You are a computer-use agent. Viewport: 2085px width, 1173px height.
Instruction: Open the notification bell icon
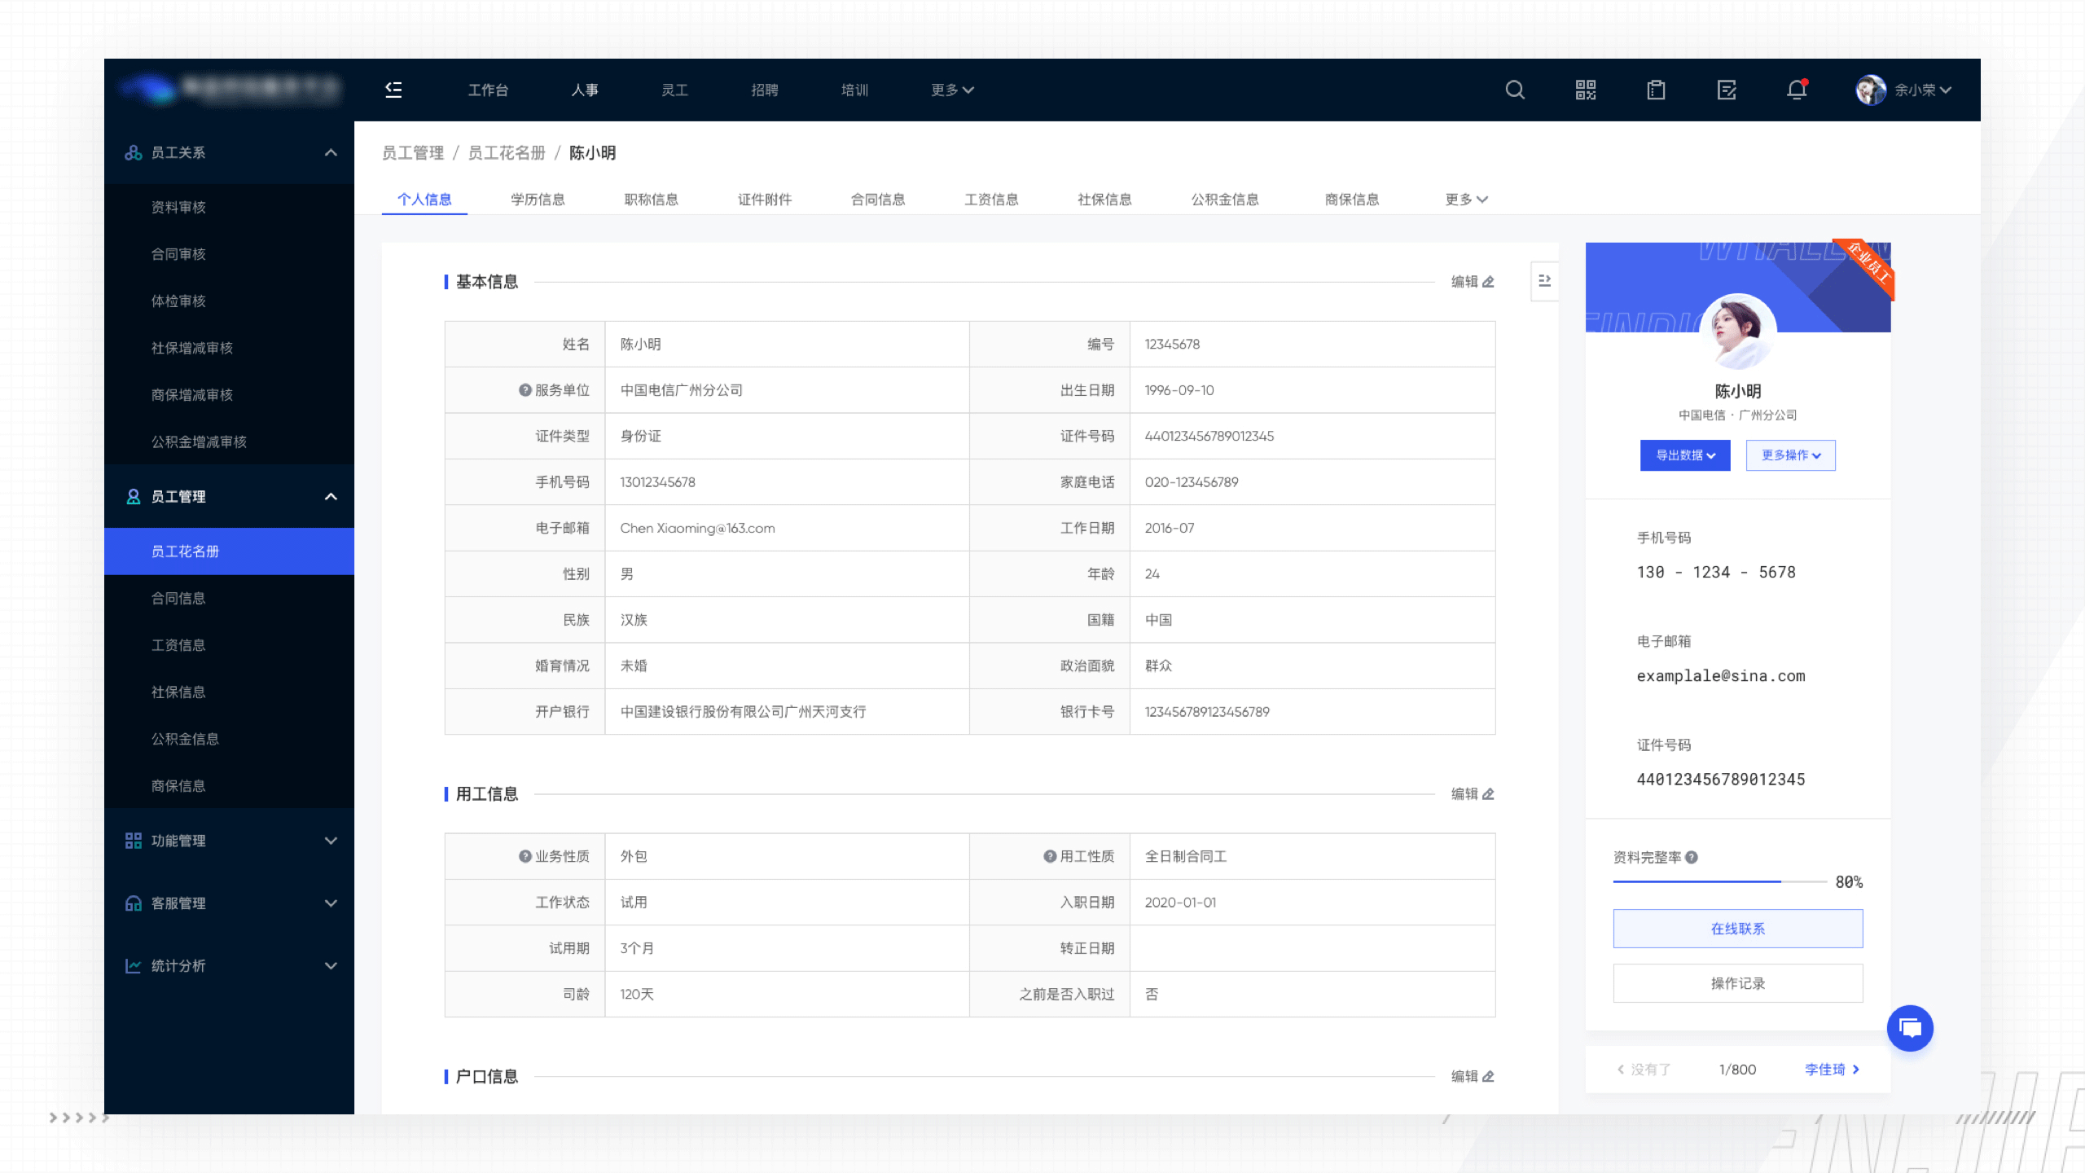pyautogui.click(x=1797, y=90)
